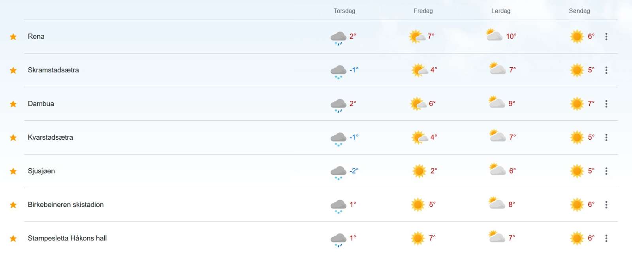
Task: Click Stampesletta Håkons hall Thursday rain icon
Action: (339, 240)
